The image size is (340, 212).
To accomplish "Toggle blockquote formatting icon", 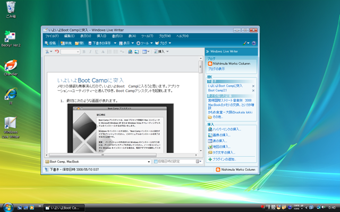I will [x=122, y=52].
